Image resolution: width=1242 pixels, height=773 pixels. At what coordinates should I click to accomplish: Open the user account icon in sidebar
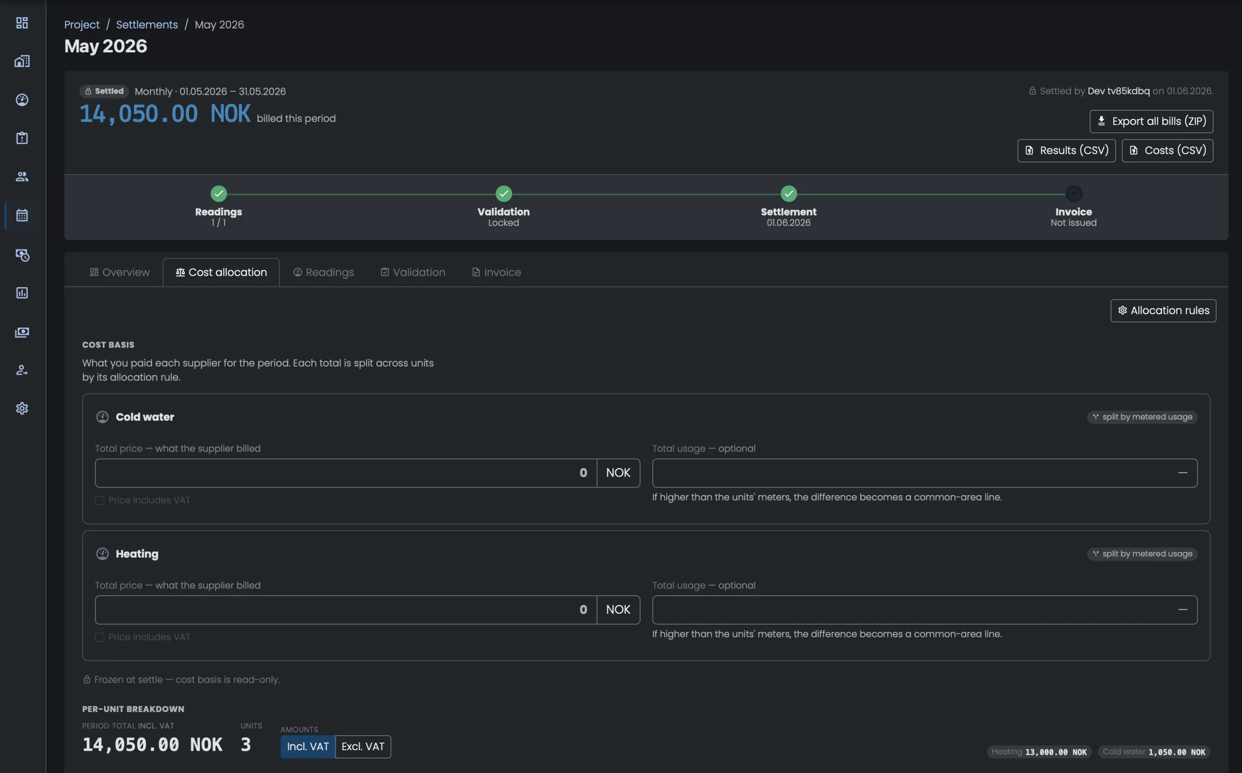click(x=22, y=370)
